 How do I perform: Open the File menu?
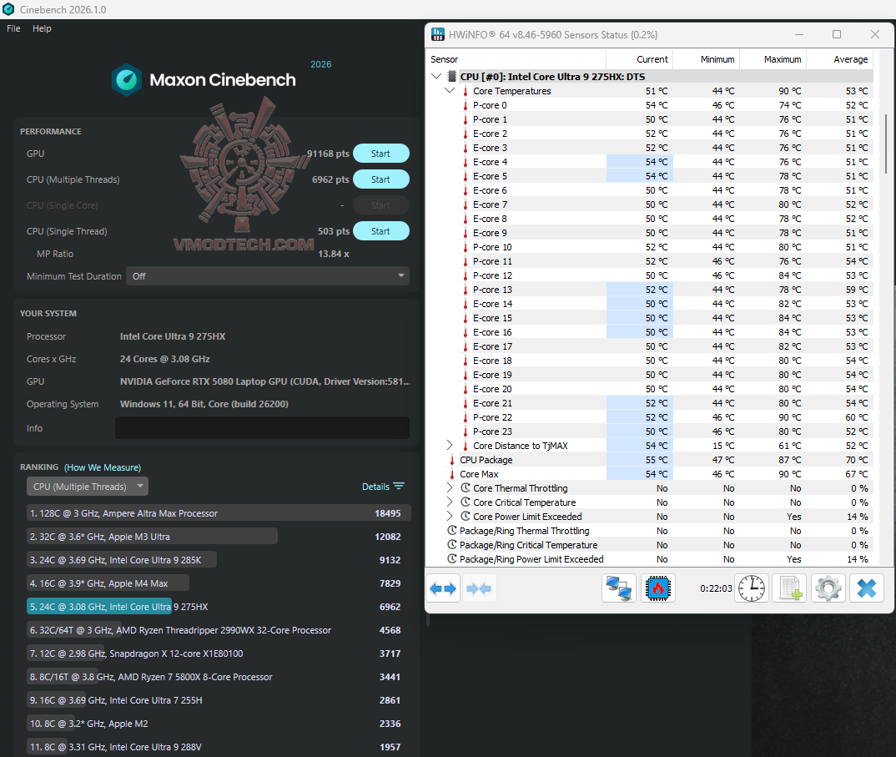click(x=13, y=28)
